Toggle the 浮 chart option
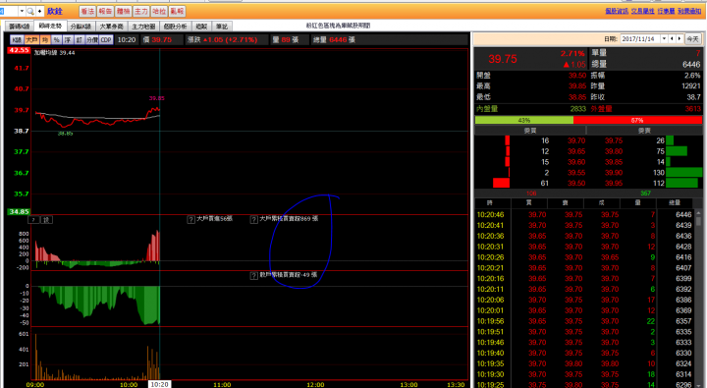This screenshot has height=388, width=707. coord(68,40)
